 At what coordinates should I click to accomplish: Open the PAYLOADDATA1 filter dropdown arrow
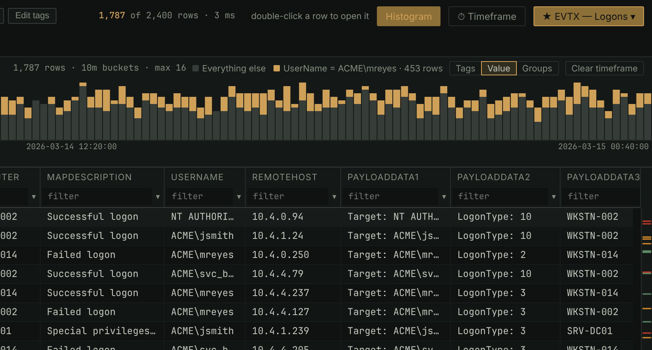point(444,197)
